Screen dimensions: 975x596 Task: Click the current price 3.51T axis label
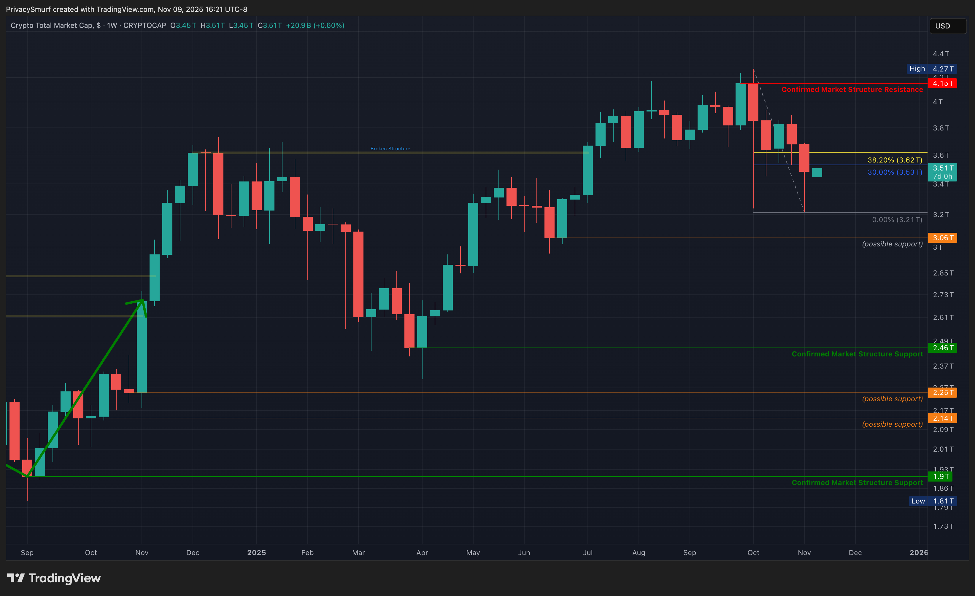pos(943,168)
